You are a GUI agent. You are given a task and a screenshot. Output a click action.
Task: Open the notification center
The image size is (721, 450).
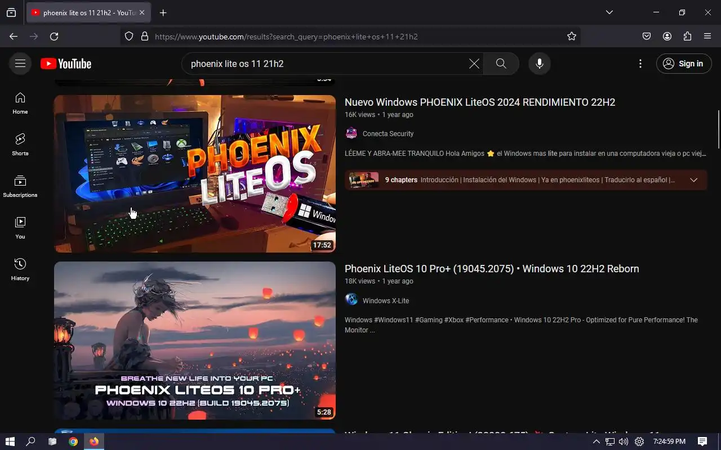702,442
